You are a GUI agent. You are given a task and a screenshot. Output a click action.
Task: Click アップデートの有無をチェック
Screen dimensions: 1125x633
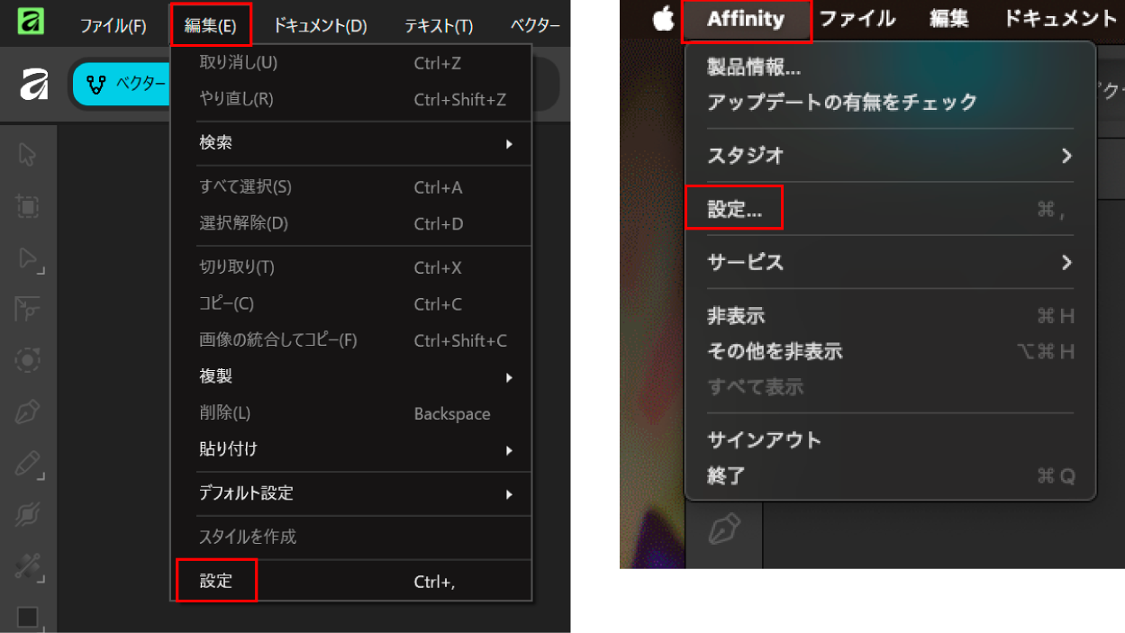842,102
